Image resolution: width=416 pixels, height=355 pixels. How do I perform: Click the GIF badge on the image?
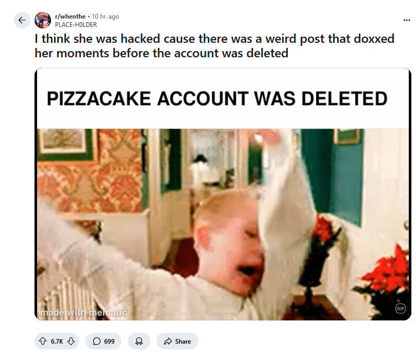click(401, 309)
